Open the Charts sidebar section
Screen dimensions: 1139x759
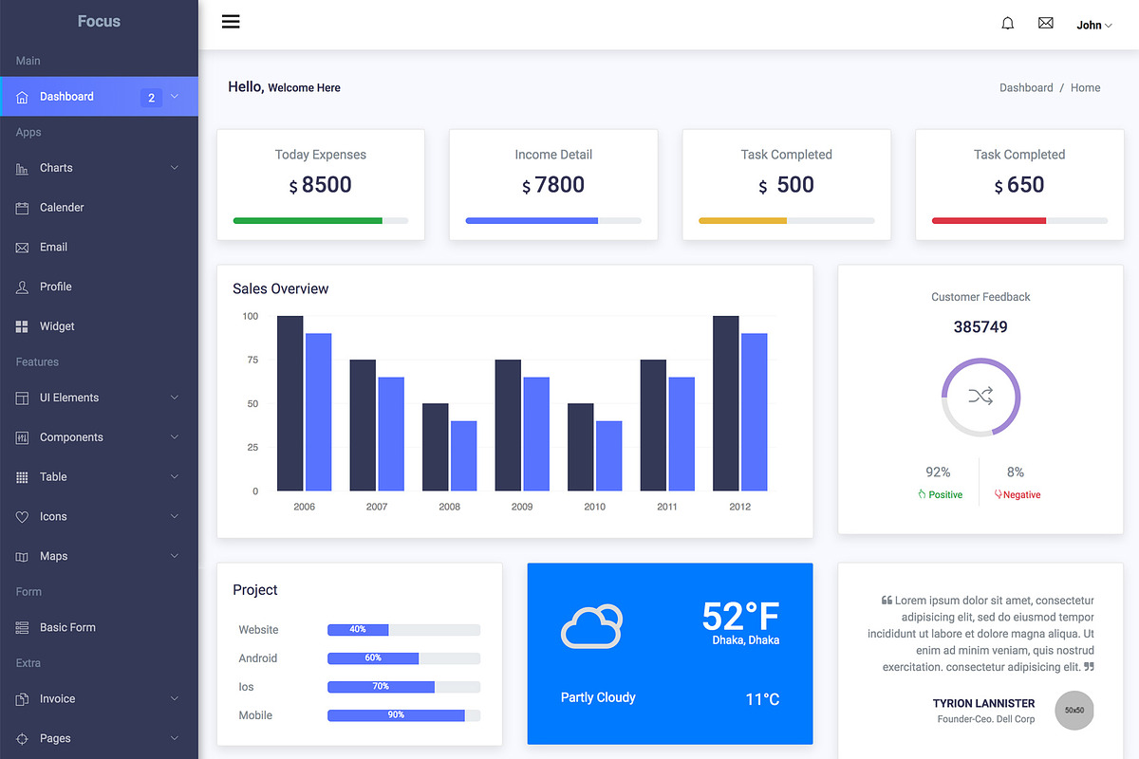[x=57, y=168]
